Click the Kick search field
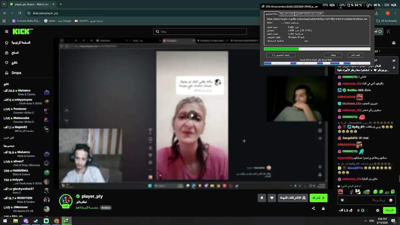The image size is (400, 225). [x=200, y=32]
